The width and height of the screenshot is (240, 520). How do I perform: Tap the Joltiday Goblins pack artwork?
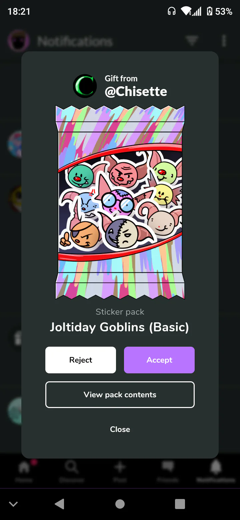coord(120,202)
